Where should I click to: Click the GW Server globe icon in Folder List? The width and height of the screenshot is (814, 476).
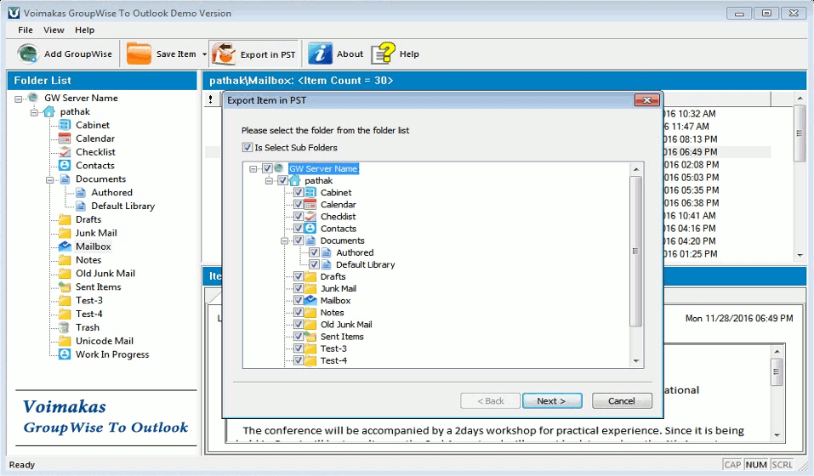coord(33,98)
